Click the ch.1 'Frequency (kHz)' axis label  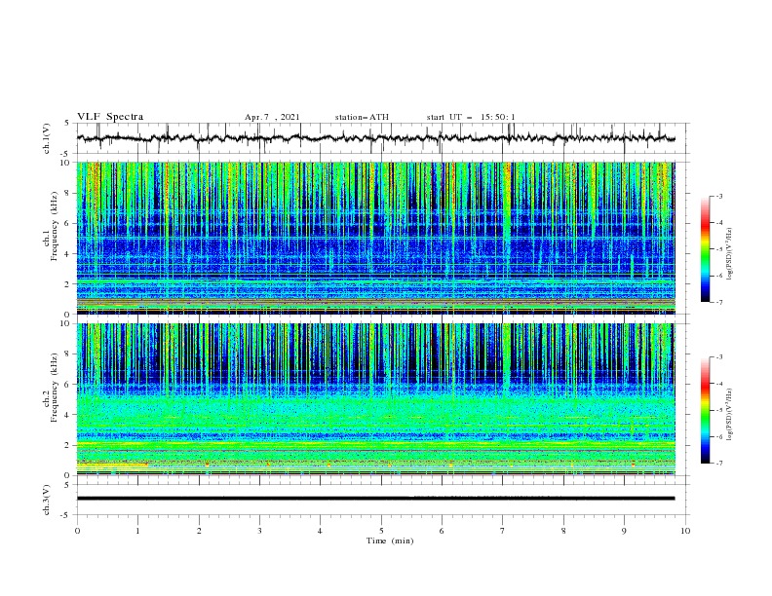[54, 227]
